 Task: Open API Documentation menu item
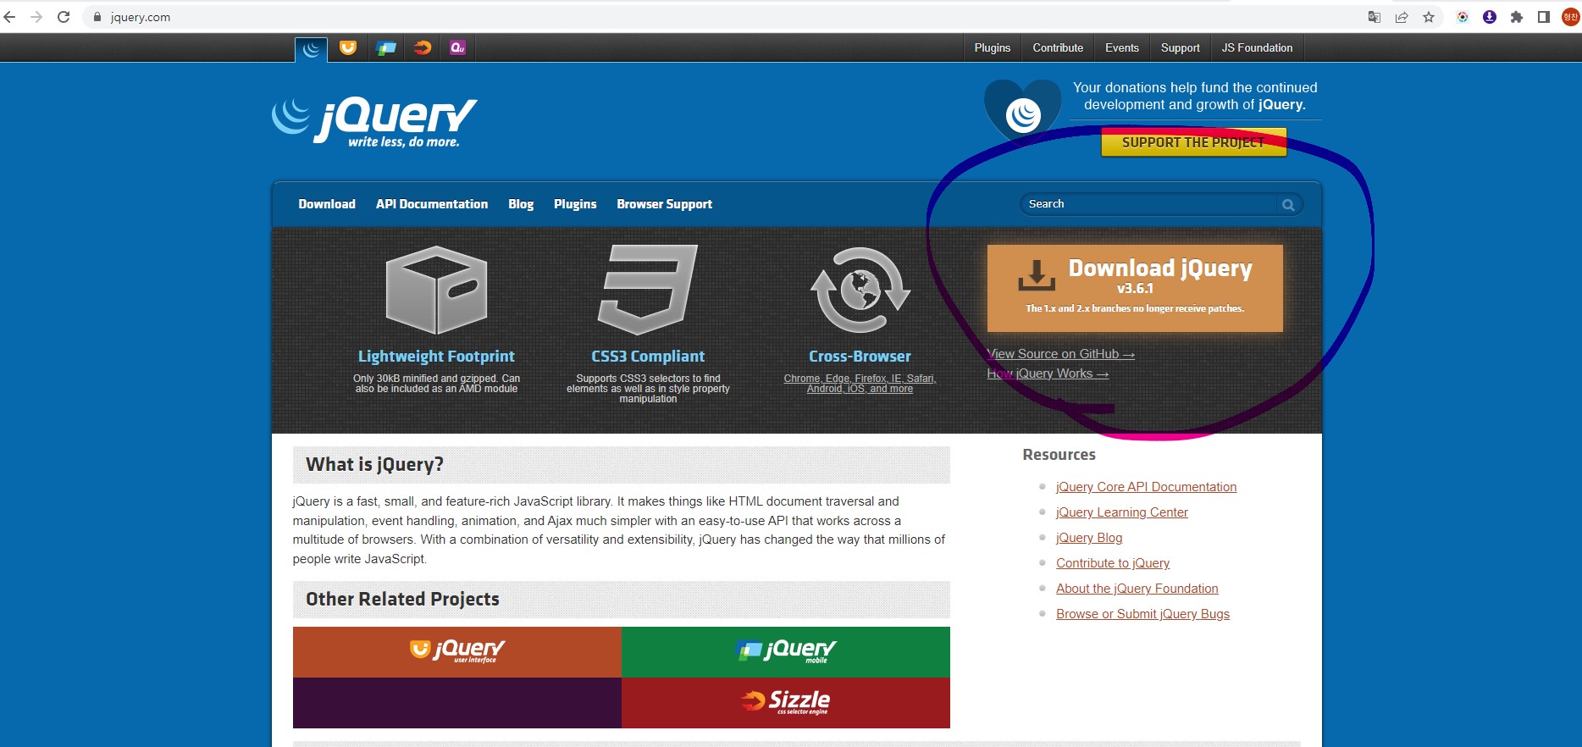(x=432, y=204)
